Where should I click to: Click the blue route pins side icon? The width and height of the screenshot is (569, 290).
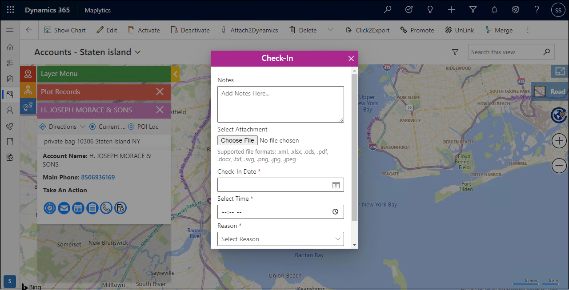(x=28, y=106)
